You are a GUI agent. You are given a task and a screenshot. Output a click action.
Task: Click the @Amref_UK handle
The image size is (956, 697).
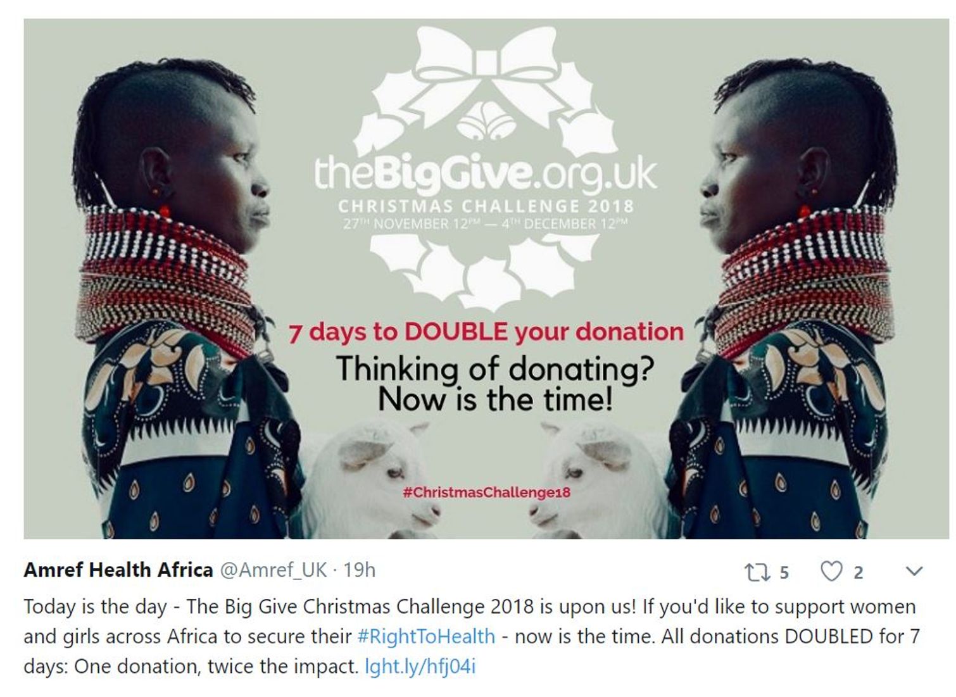273,570
